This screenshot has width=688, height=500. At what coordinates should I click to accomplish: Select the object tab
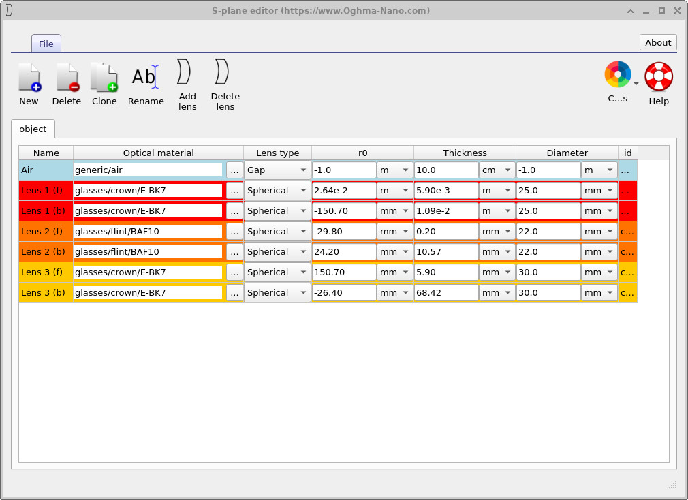[x=33, y=129]
